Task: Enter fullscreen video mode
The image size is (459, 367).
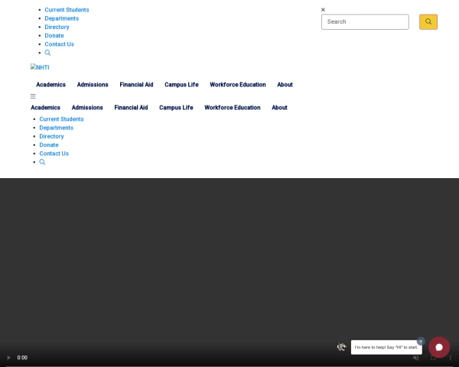Action: point(433,358)
